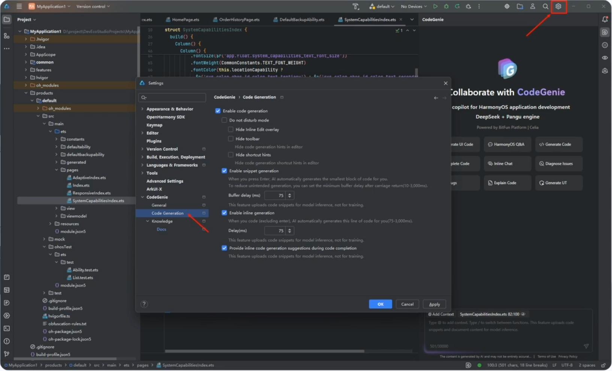Click the Settings help question mark icon
Screen dimensions: 612x371
[144, 304]
